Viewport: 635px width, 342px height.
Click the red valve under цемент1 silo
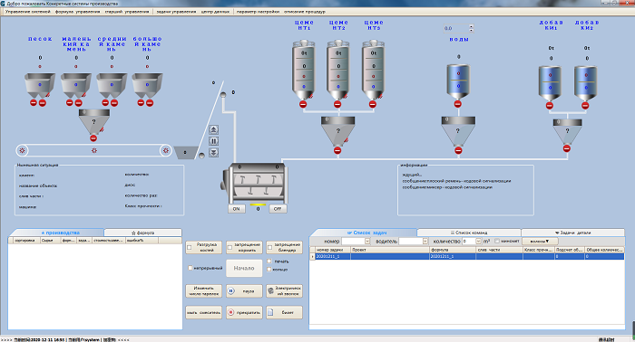tap(303, 104)
